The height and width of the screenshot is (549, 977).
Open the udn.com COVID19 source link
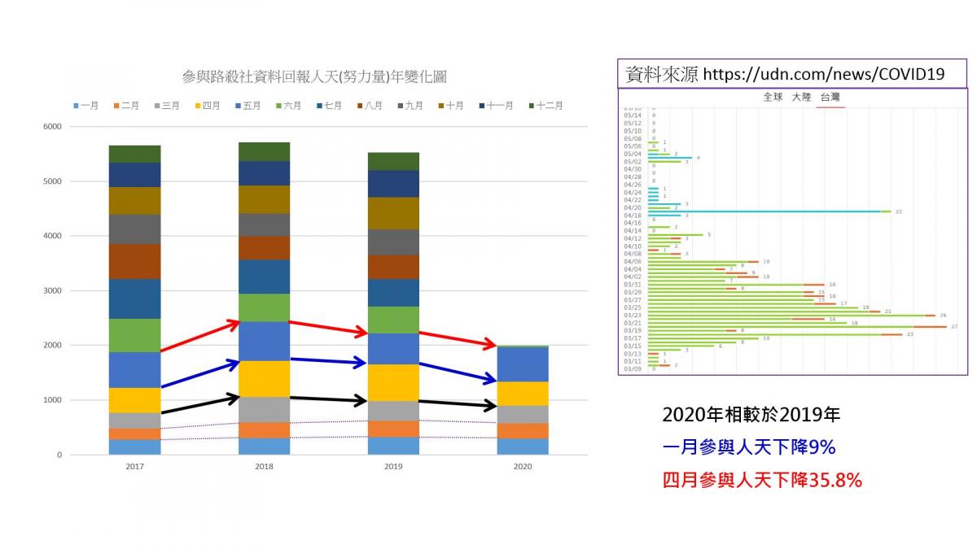tap(823, 74)
